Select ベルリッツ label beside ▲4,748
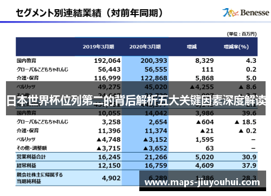Viewport: 271px width, 196px height. click(x=26, y=139)
